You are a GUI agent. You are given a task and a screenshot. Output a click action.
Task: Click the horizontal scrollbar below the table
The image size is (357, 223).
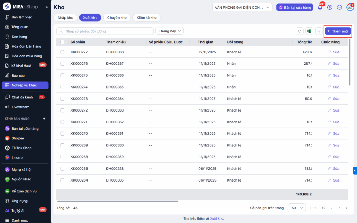tap(117, 201)
